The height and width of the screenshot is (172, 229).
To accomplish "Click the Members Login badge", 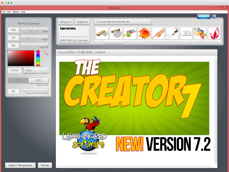I will pos(204,16).
